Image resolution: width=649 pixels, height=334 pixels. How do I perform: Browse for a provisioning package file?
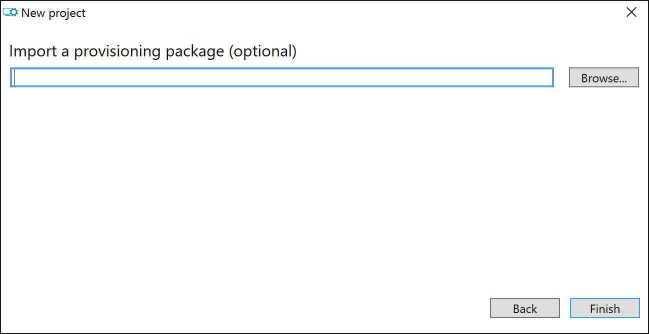(x=603, y=78)
